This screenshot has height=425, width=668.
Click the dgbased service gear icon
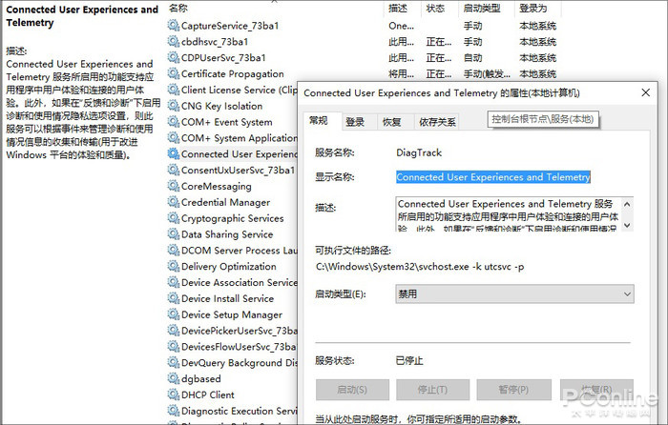pos(174,378)
